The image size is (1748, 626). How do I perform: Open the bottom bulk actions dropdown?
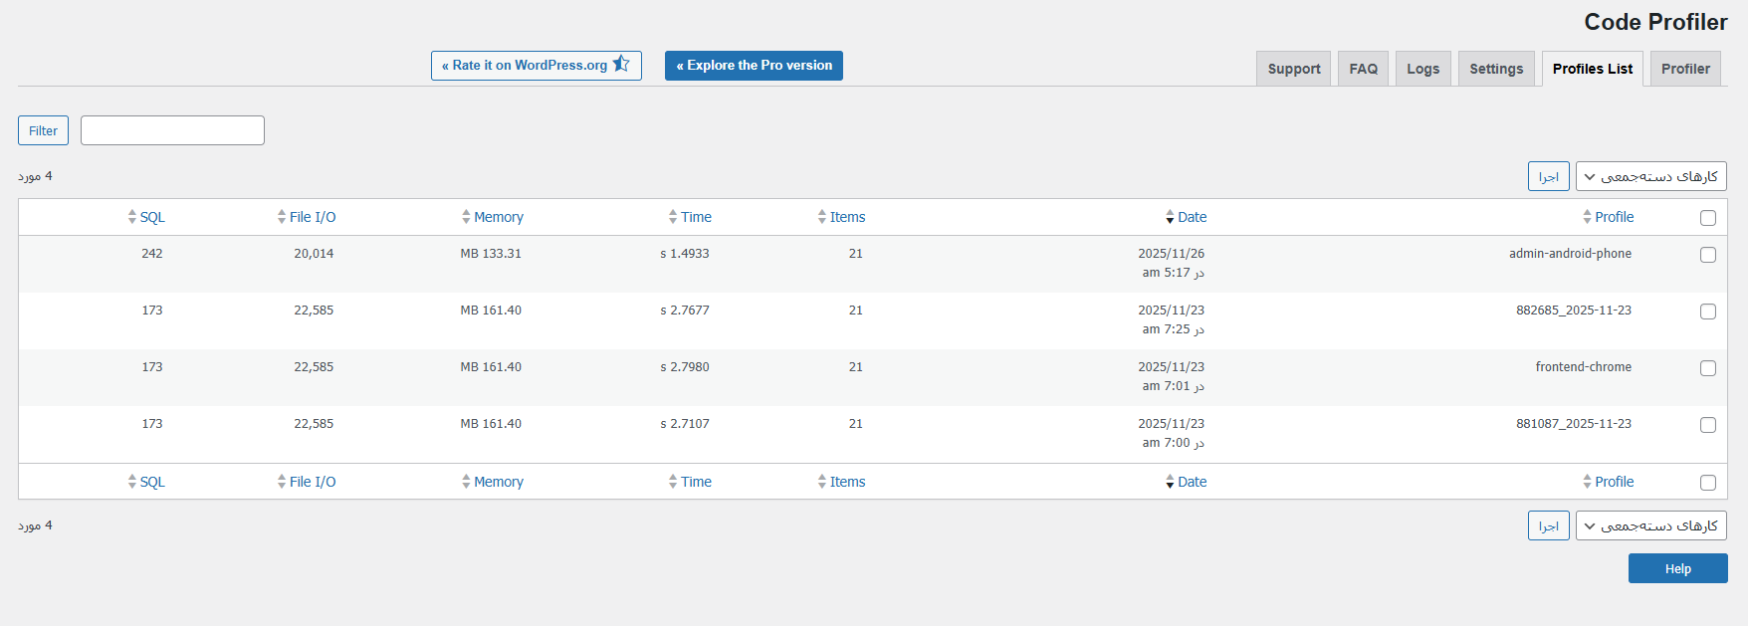pyautogui.click(x=1650, y=525)
